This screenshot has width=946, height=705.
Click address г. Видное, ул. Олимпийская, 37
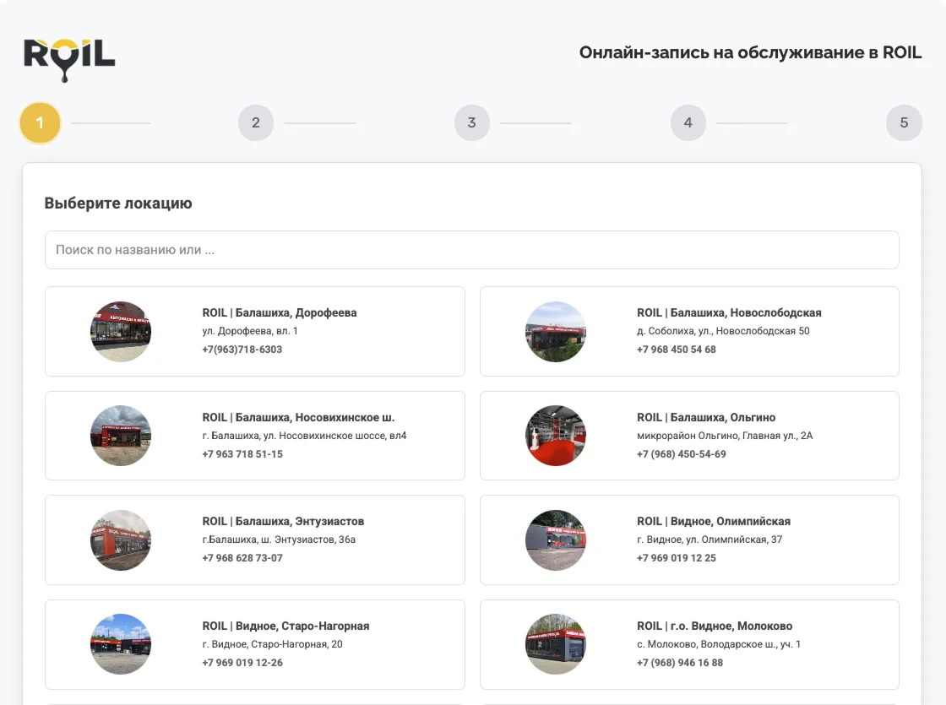709,540
